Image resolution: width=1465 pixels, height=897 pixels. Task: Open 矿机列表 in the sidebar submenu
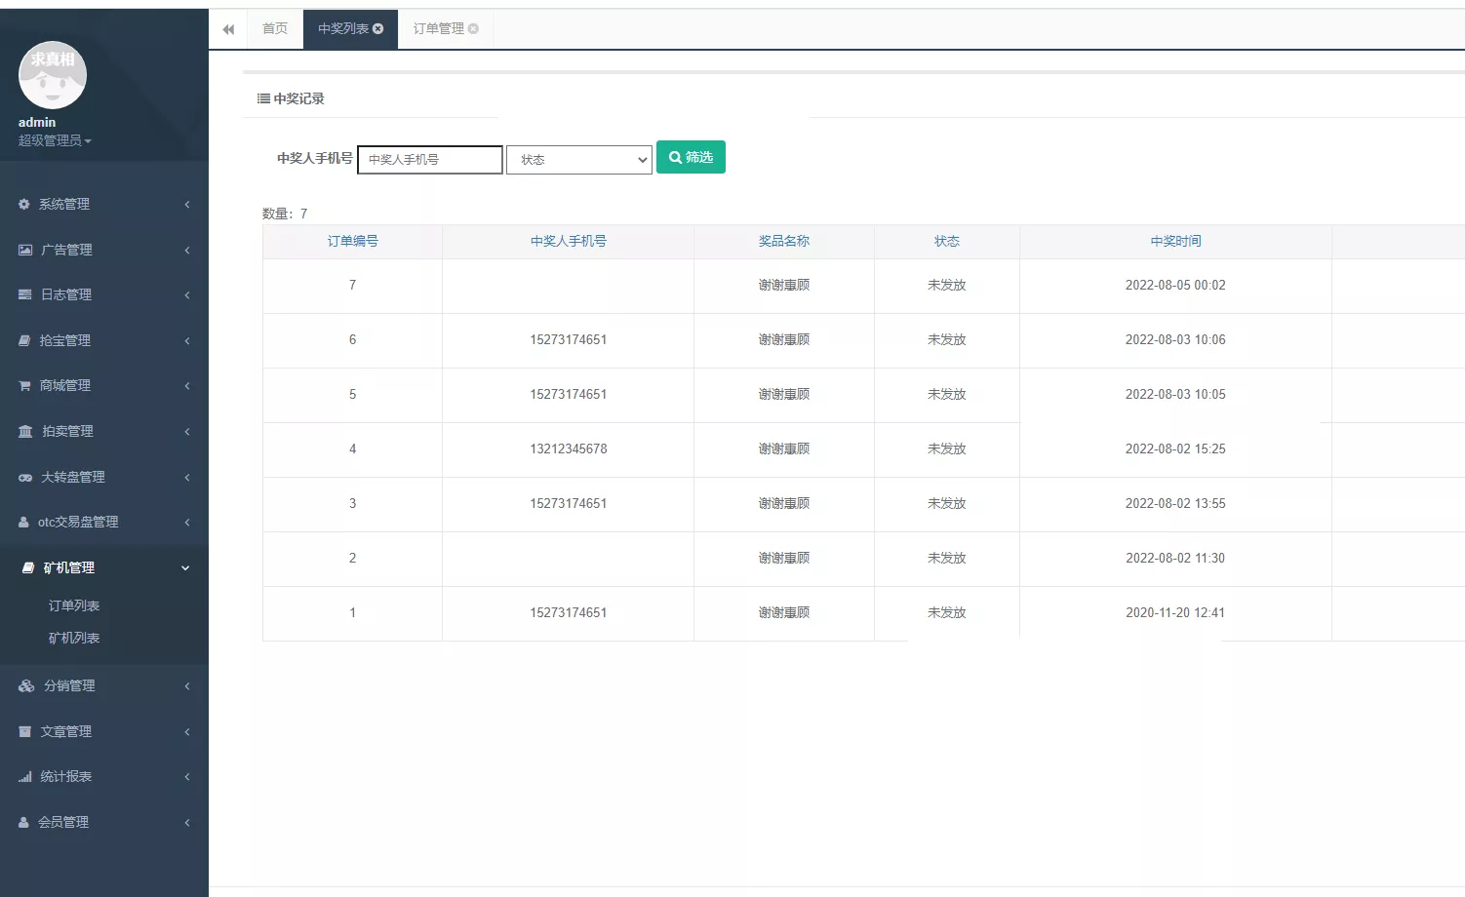click(x=74, y=639)
